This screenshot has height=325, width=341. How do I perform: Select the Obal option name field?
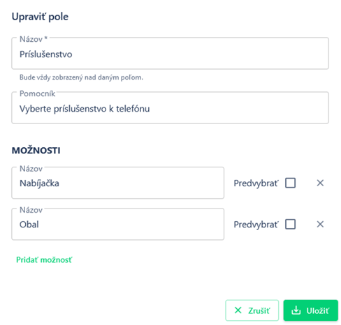pos(118,225)
